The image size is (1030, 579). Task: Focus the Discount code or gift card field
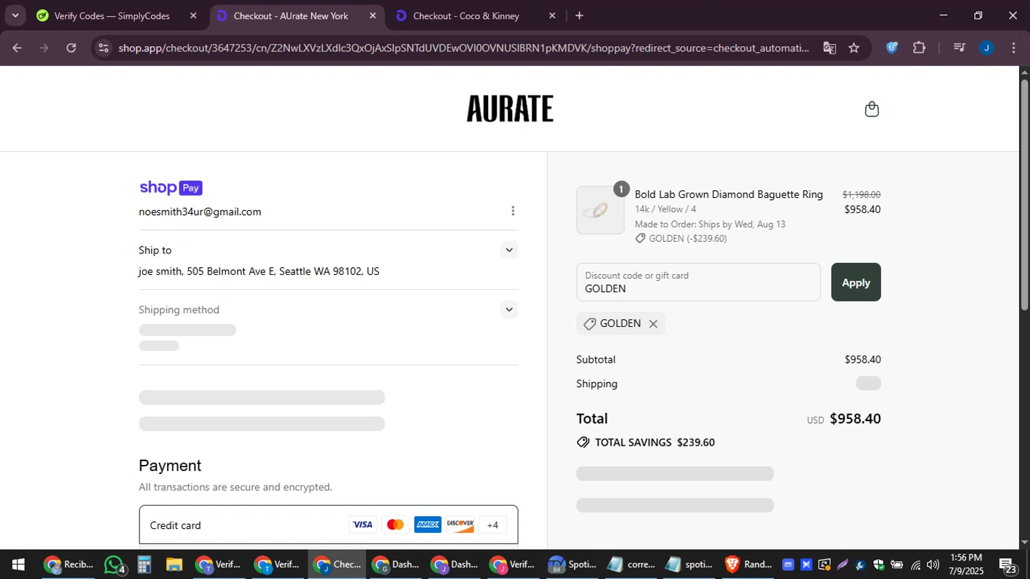[x=698, y=282]
